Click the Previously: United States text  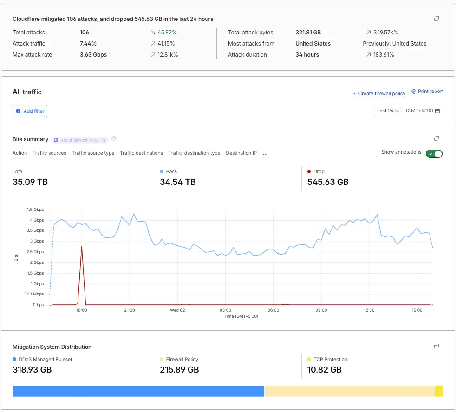click(x=395, y=44)
